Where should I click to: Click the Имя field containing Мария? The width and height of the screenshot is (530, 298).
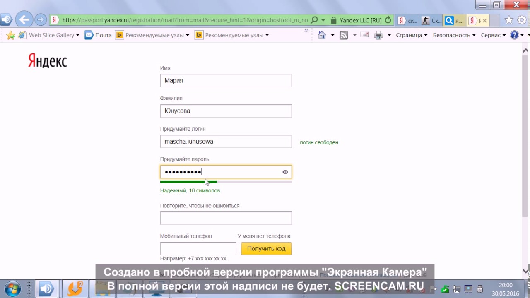(x=226, y=80)
